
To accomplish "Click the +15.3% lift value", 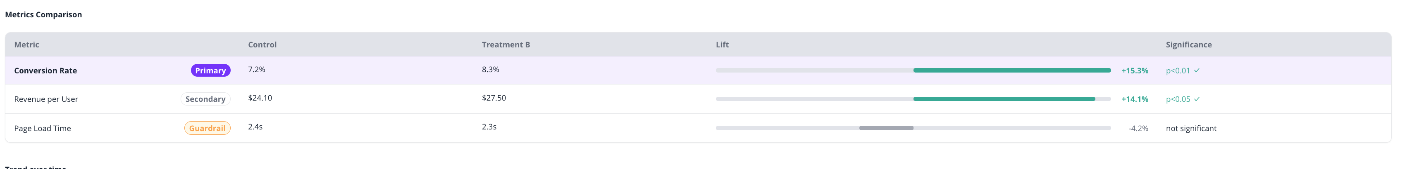I will (1134, 70).
